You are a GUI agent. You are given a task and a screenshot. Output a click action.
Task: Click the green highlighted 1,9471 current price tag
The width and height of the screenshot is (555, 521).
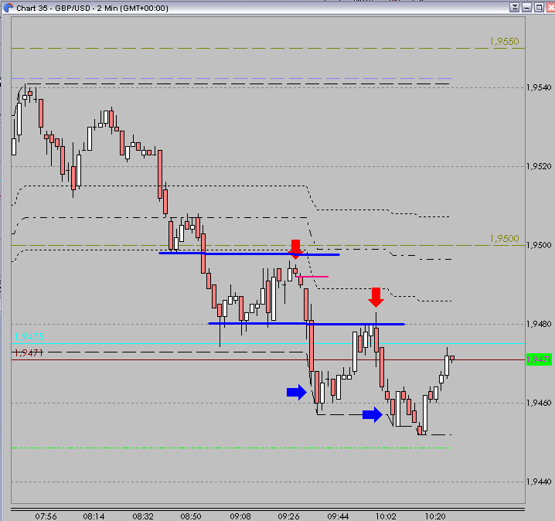point(539,359)
